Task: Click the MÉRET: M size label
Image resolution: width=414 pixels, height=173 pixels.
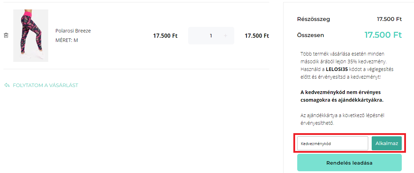Action: click(67, 40)
